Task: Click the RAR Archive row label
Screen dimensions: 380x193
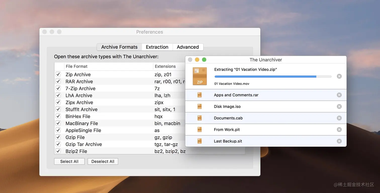Action: tap(79, 81)
